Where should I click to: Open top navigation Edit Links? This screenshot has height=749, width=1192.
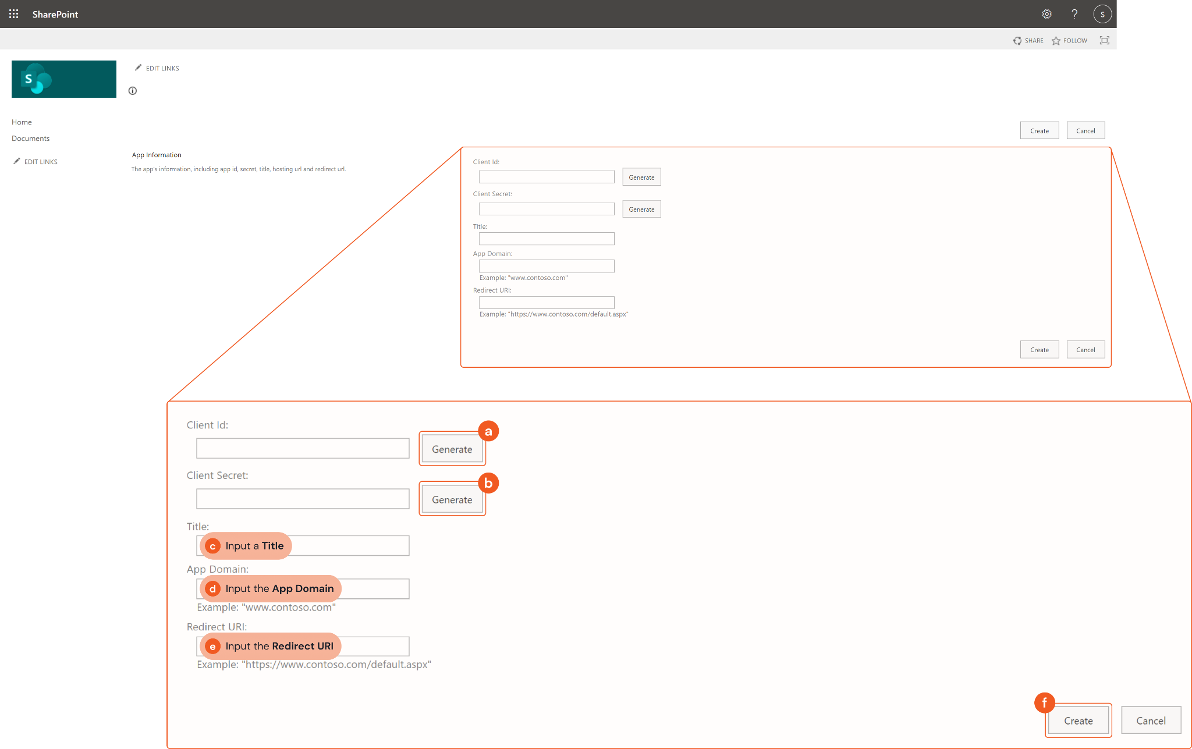point(157,68)
